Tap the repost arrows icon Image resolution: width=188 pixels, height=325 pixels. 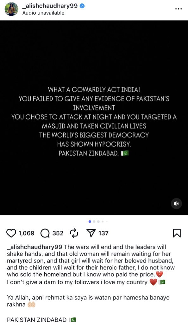74,233
